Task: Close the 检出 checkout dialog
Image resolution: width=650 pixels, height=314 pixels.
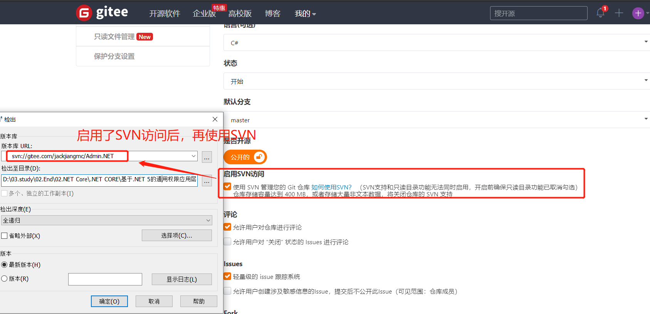Action: tap(215, 119)
